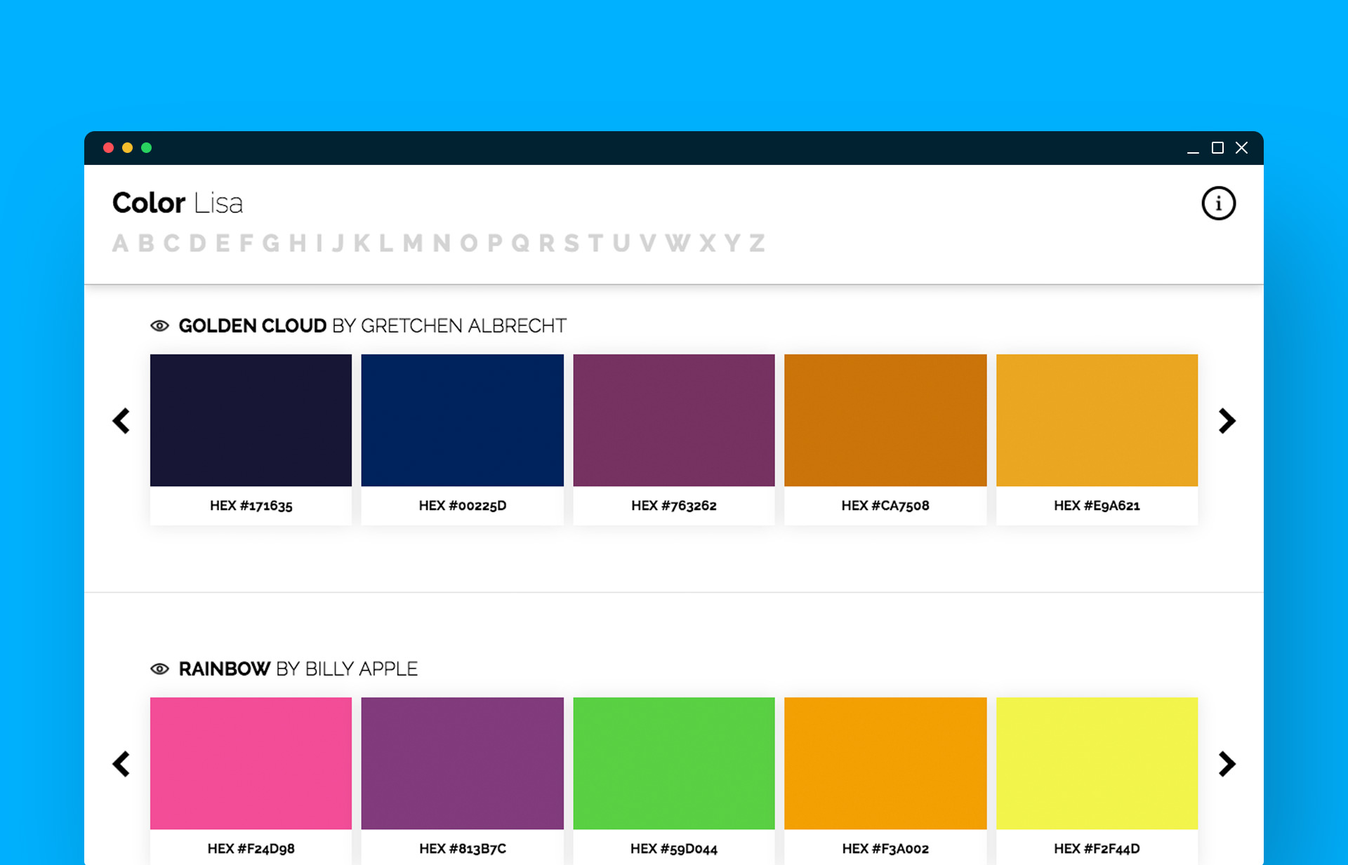The width and height of the screenshot is (1348, 865).
Task: Open the info icon in header
Action: 1218,203
